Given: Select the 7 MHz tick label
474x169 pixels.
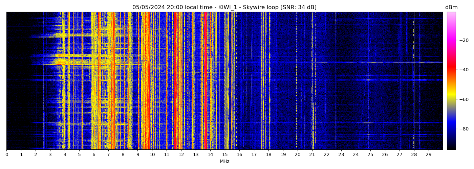Looking at the screenshot, I should 108,155.
